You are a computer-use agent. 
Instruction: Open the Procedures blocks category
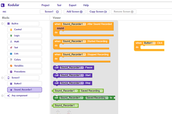tap(25, 72)
